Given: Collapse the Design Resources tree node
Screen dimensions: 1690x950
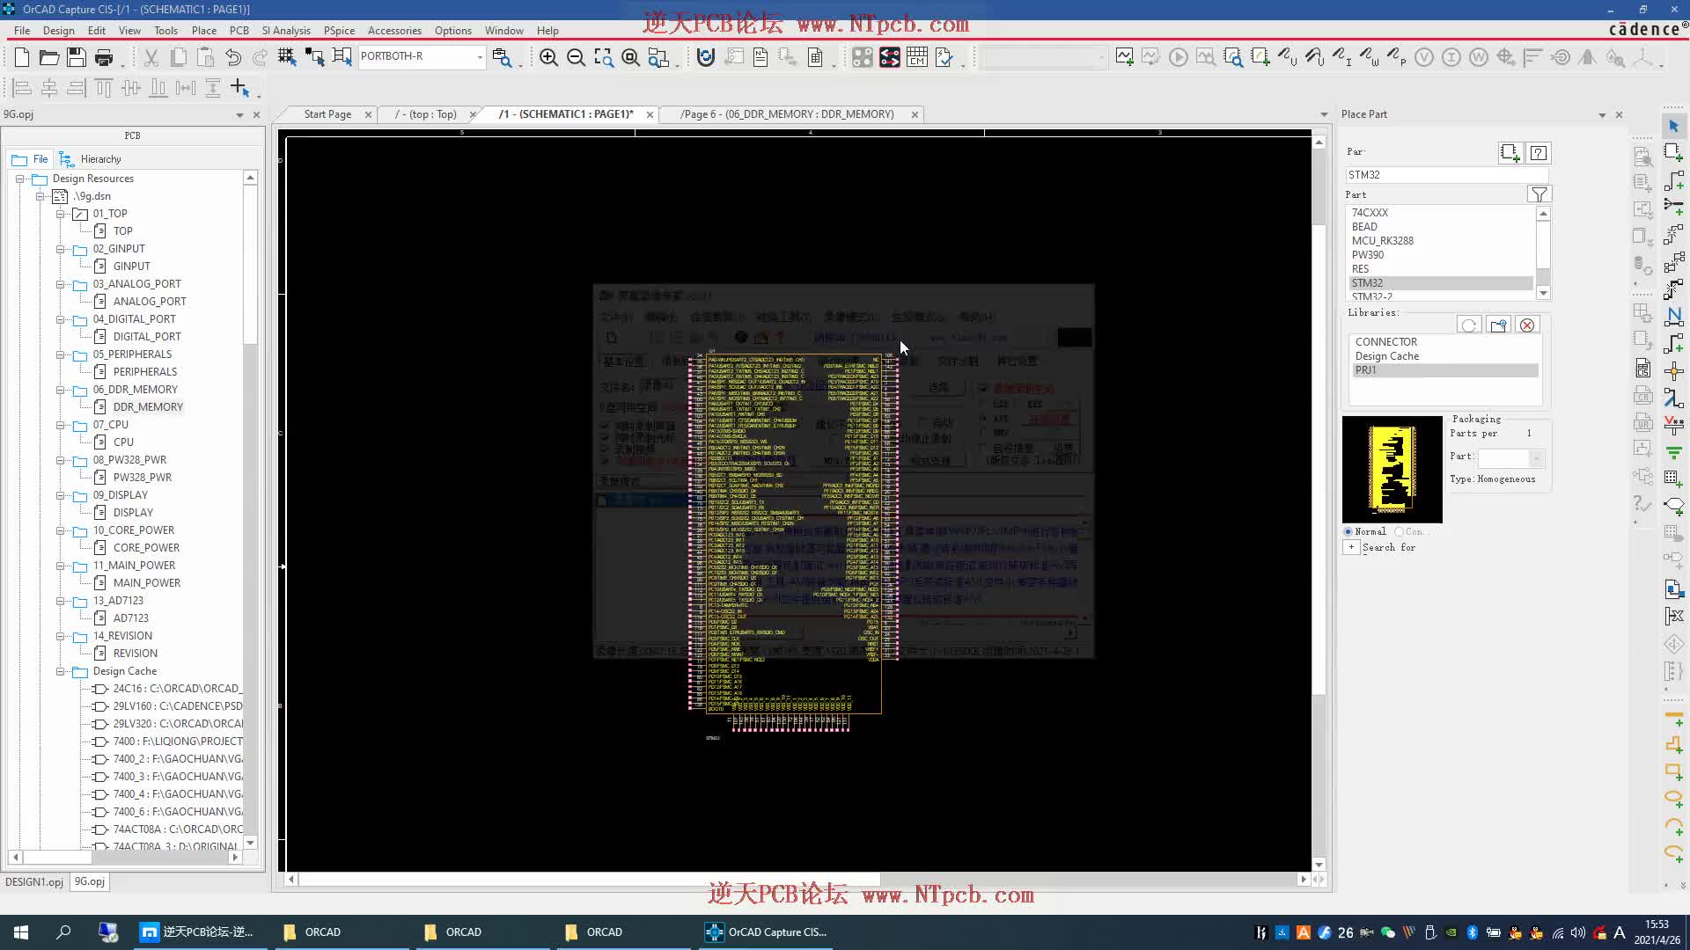Looking at the screenshot, I should point(19,179).
